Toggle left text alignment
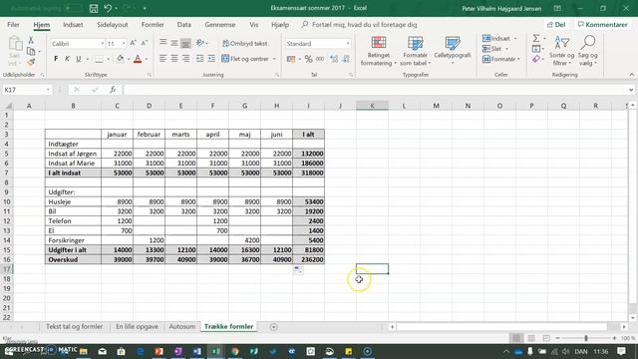638x359 pixels. [162, 59]
